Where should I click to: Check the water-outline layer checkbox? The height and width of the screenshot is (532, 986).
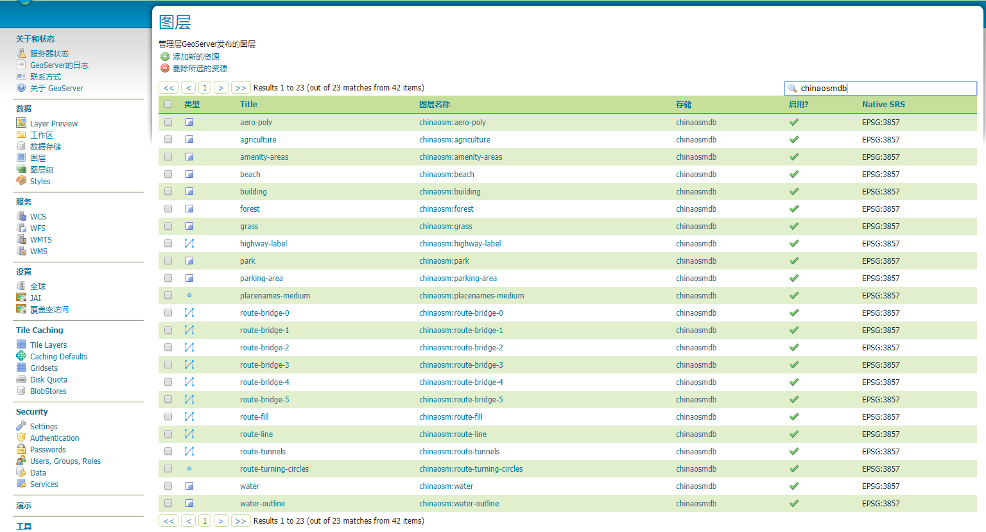(x=168, y=503)
